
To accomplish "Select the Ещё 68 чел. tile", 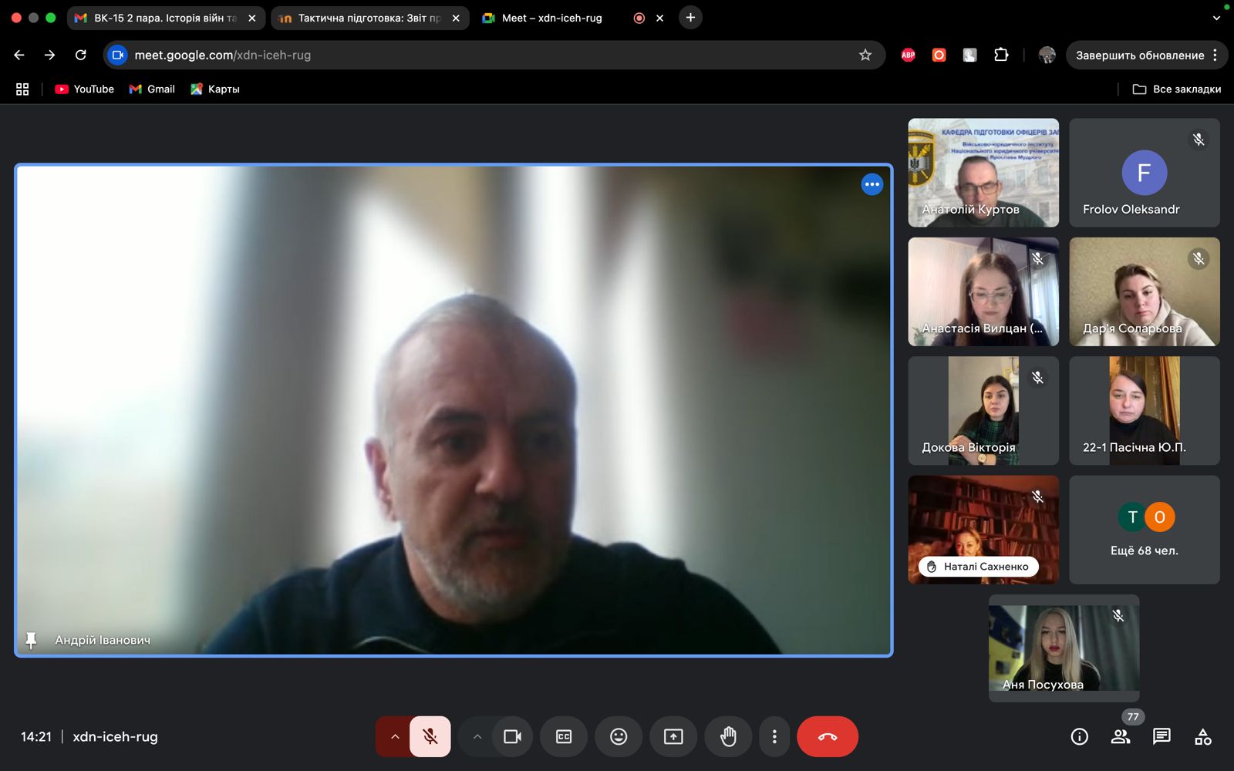I will tap(1144, 530).
